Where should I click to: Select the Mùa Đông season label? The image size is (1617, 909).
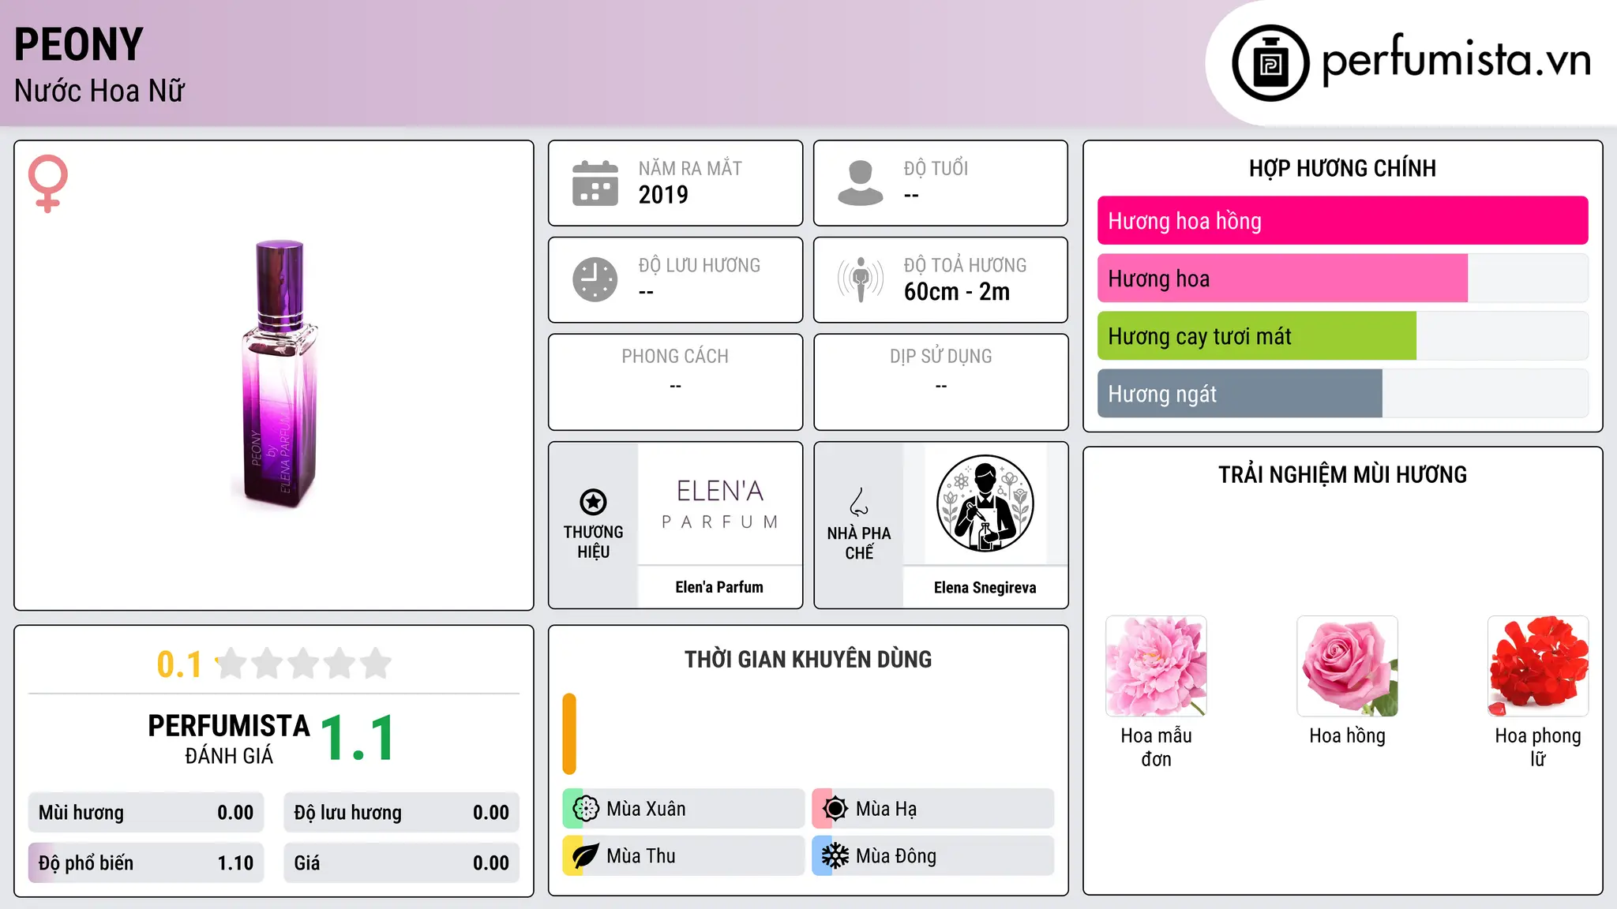(896, 856)
